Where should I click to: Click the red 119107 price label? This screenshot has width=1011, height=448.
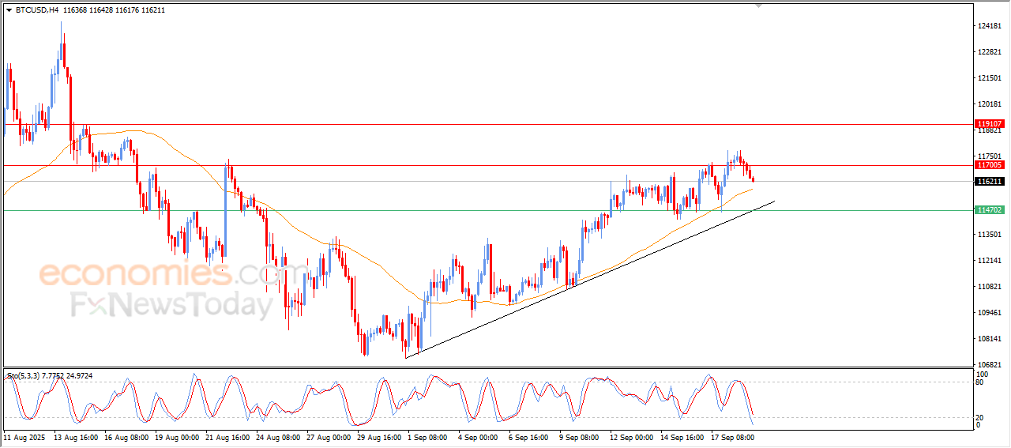pyautogui.click(x=990, y=124)
